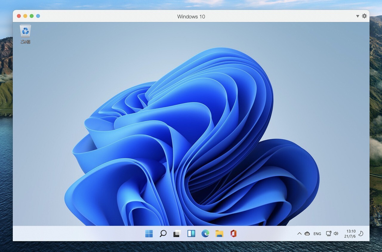This screenshot has width=382, height=252.
Task: Switch input language via ENG indicator
Action: (x=317, y=234)
